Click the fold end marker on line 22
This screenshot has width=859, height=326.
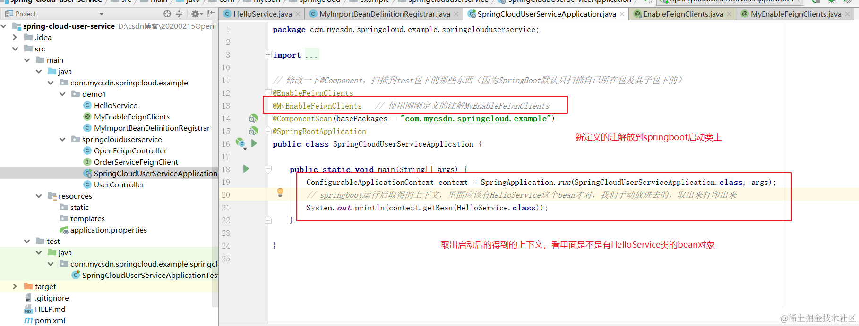tap(268, 220)
